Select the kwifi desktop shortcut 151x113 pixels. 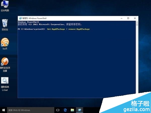click(5, 44)
